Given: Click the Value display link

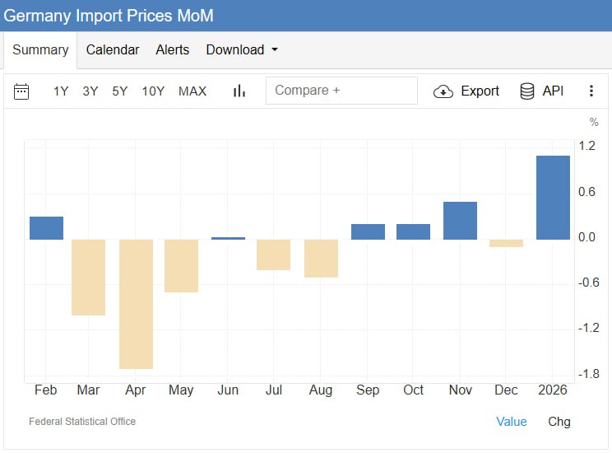Looking at the screenshot, I should pos(511,422).
